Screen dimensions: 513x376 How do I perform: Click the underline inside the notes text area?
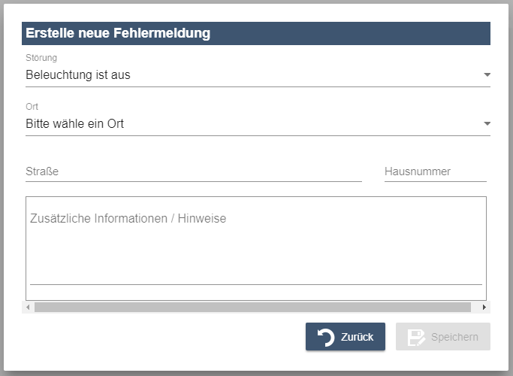click(255, 284)
